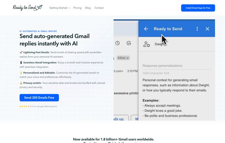
Task: Open the three-dot menu in the panel header
Action: click(x=197, y=29)
